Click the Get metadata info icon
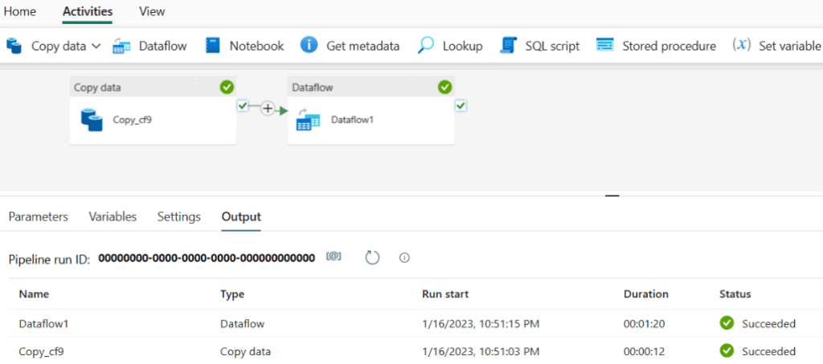 click(309, 46)
